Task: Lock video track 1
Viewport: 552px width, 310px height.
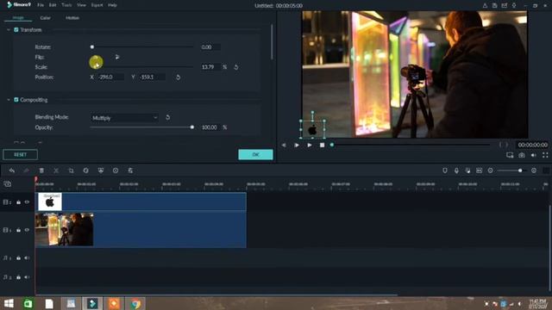Action: click(x=18, y=230)
